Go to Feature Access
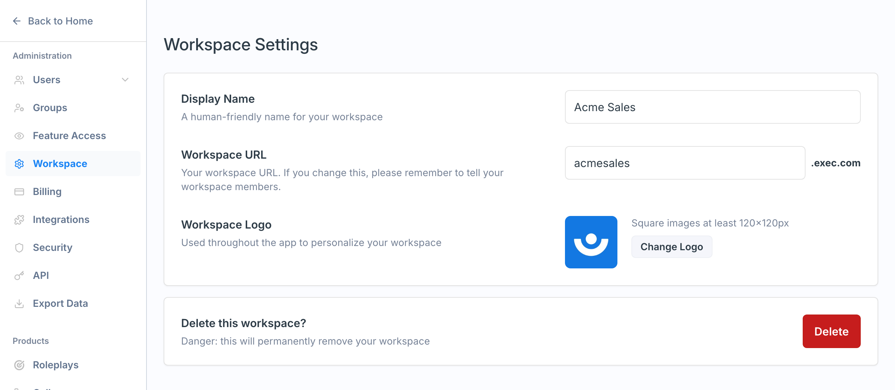Screen dimensions: 895x390 coord(73,136)
